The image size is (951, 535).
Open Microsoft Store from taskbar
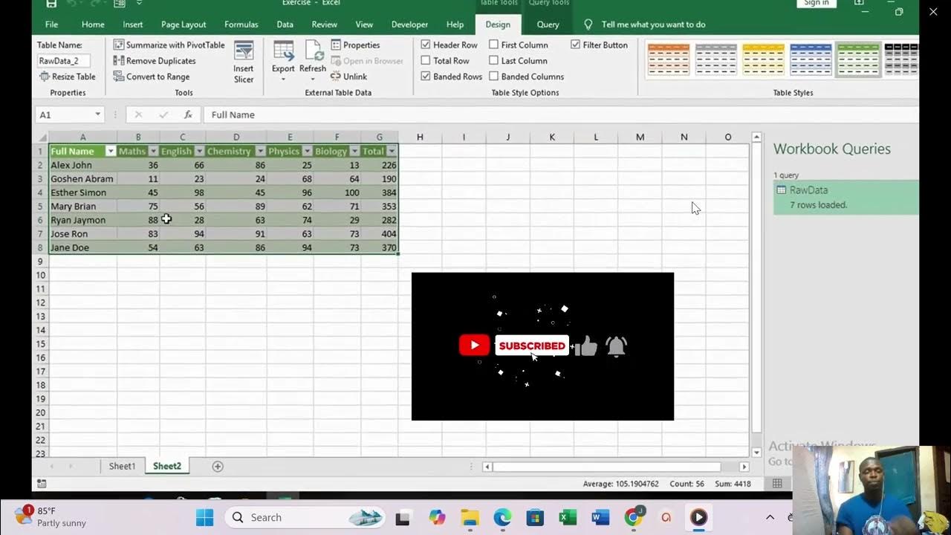tap(535, 517)
